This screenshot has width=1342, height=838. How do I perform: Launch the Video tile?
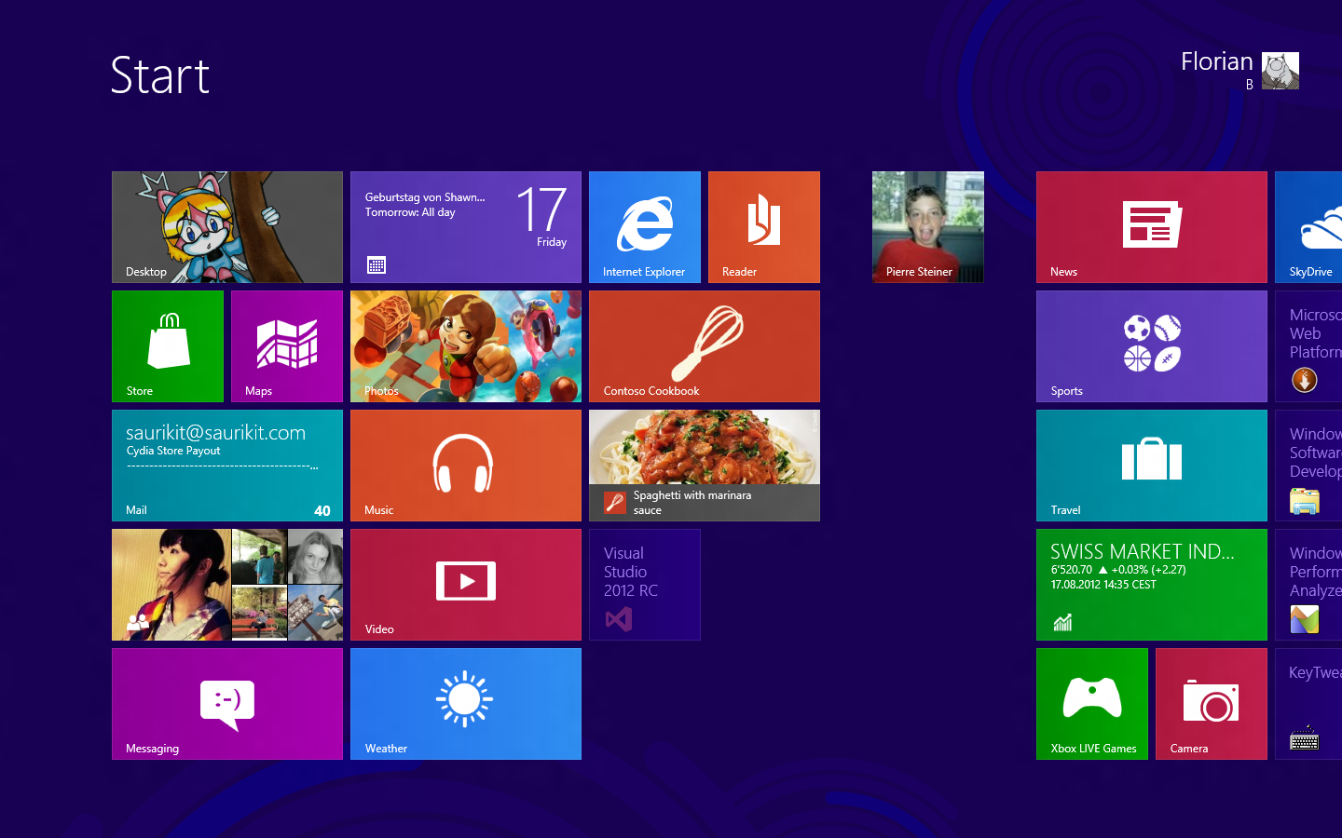click(465, 584)
